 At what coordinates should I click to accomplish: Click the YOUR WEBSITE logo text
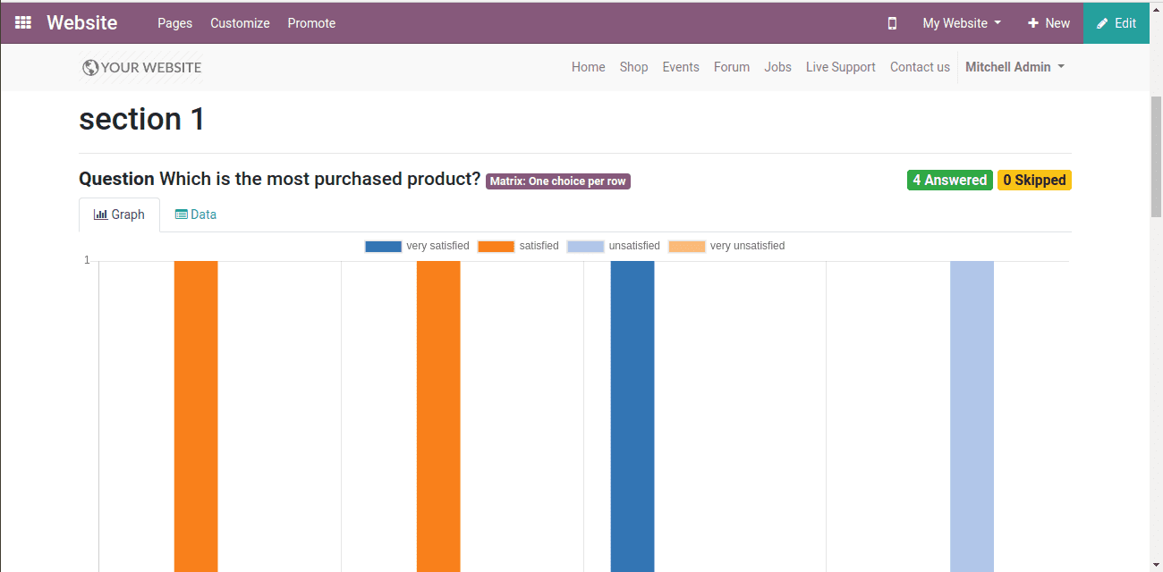tap(151, 68)
